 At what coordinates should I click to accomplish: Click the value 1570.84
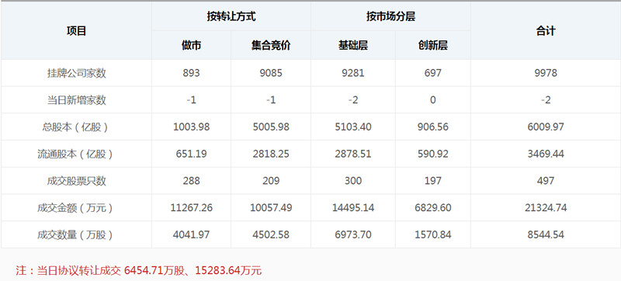point(433,234)
